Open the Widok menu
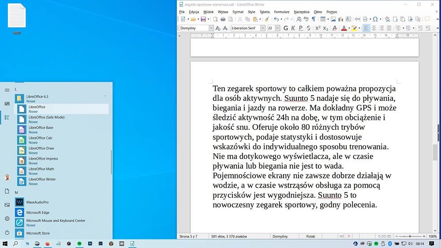This screenshot has height=248, width=441. (x=209, y=12)
